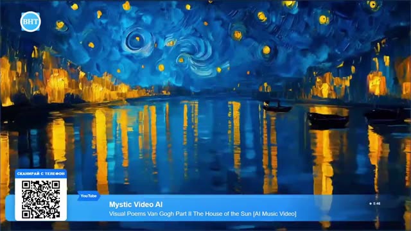
Task: Open the 'Visual Poems Van Gogh Part II' video title
Action: (203, 214)
